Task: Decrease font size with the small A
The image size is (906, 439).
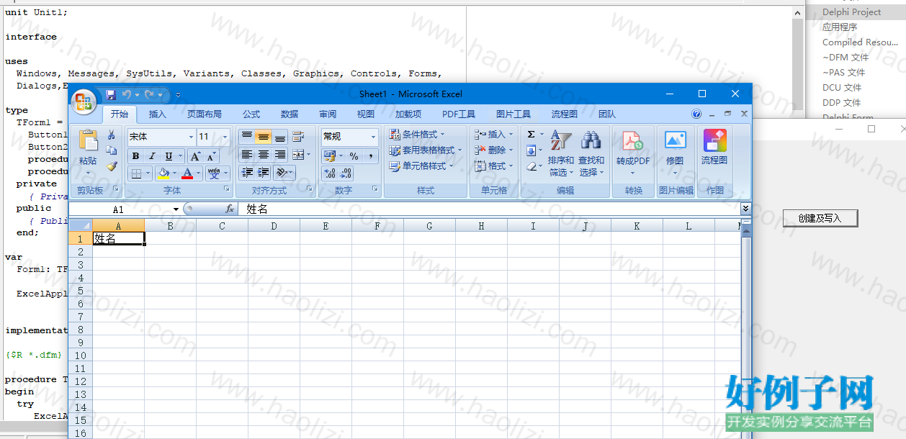Action: click(x=211, y=156)
